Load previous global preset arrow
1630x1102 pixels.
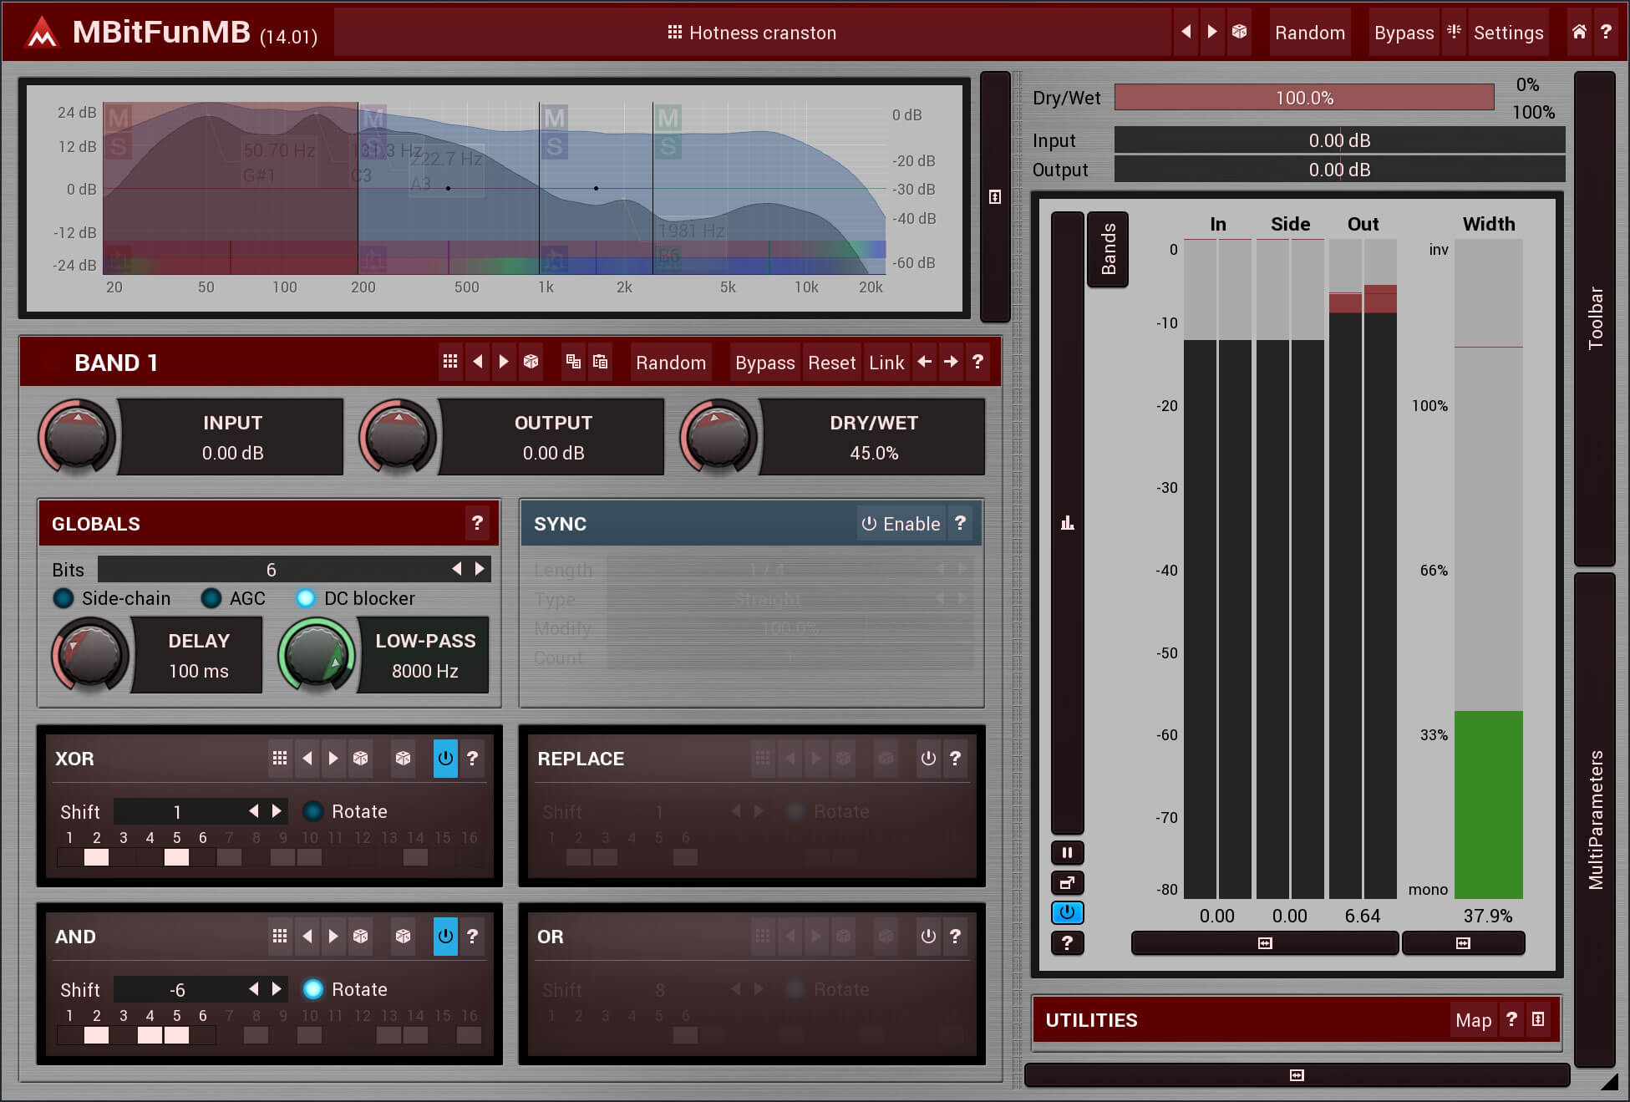[1186, 32]
